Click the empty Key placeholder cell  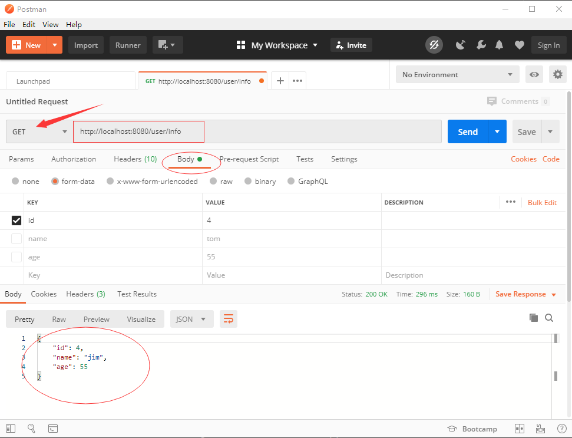click(x=113, y=275)
